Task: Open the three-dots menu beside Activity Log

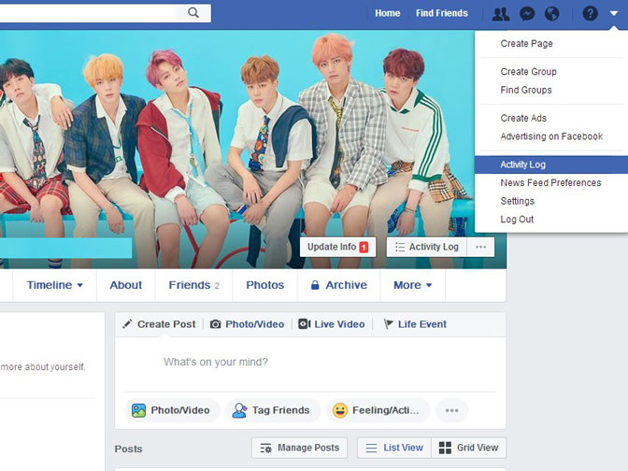Action: (480, 247)
